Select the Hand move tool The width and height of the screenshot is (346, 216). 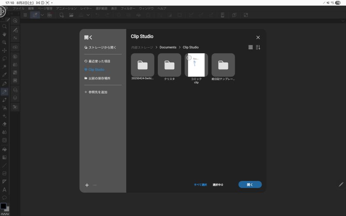coord(4,34)
